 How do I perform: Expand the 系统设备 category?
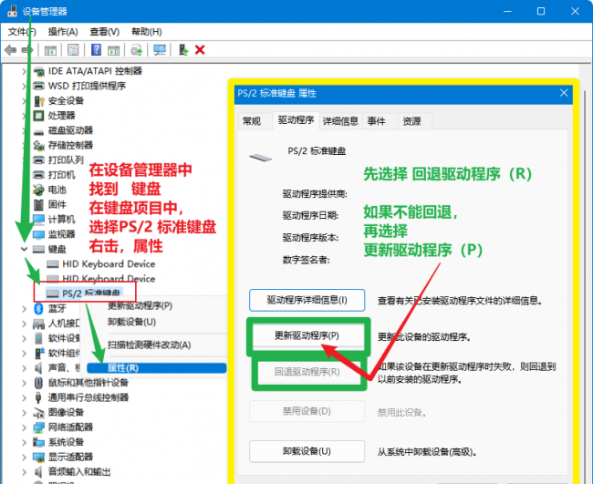click(25, 442)
